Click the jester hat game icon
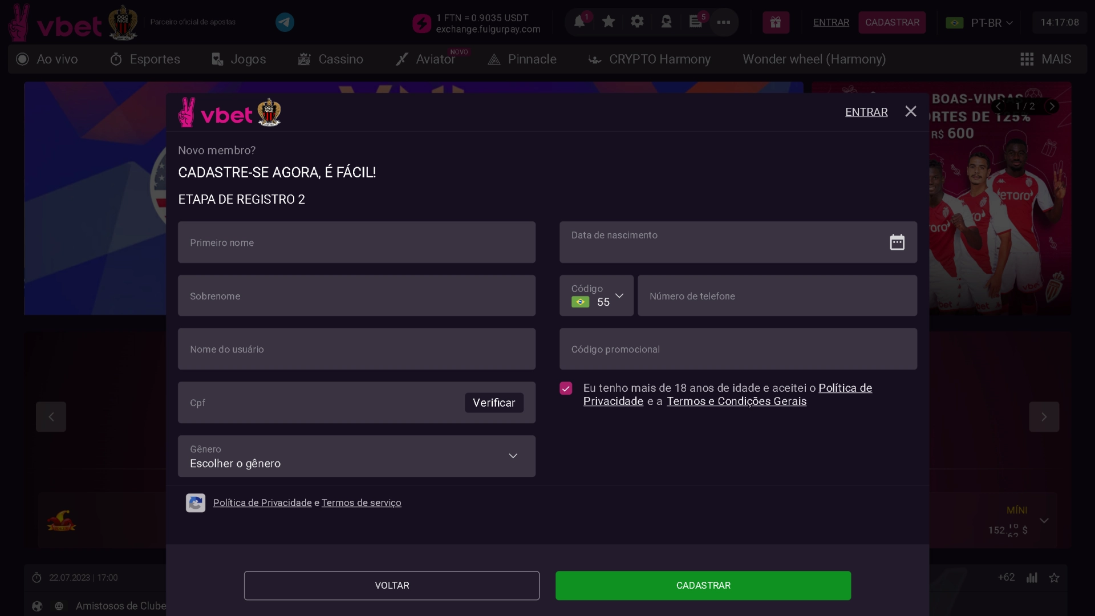This screenshot has height=616, width=1095. click(x=62, y=521)
